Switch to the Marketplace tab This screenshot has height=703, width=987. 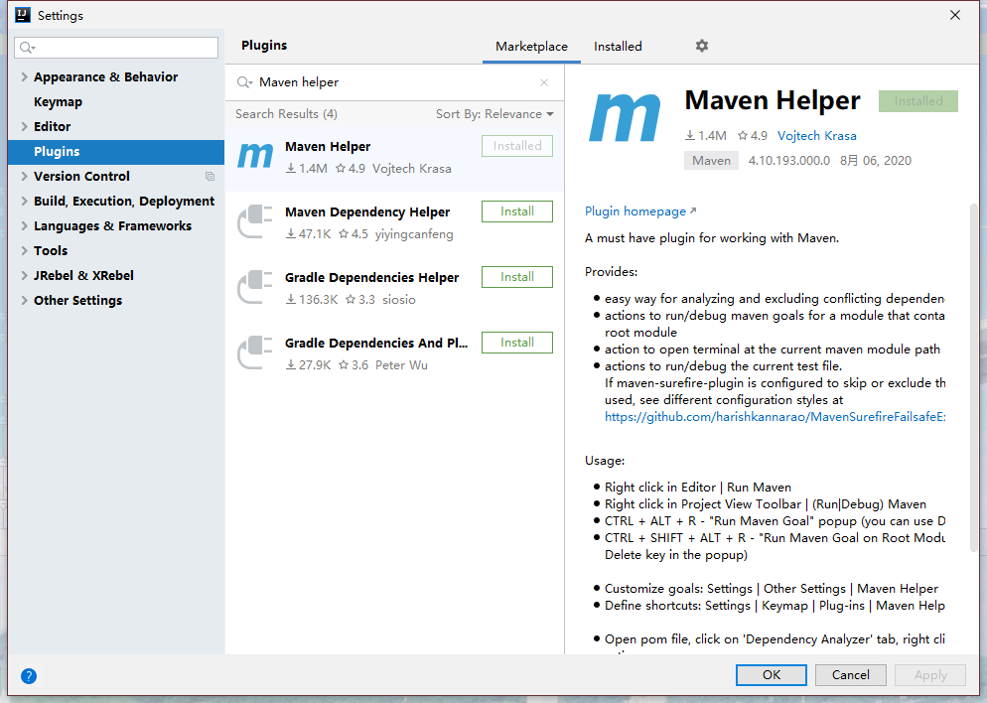click(x=531, y=47)
